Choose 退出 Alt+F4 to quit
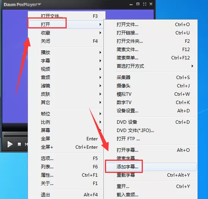Viewport: 208px width, 199px height. point(66,195)
